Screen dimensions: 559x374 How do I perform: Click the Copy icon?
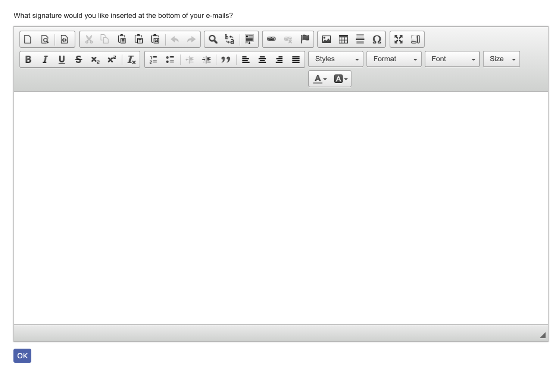click(105, 39)
